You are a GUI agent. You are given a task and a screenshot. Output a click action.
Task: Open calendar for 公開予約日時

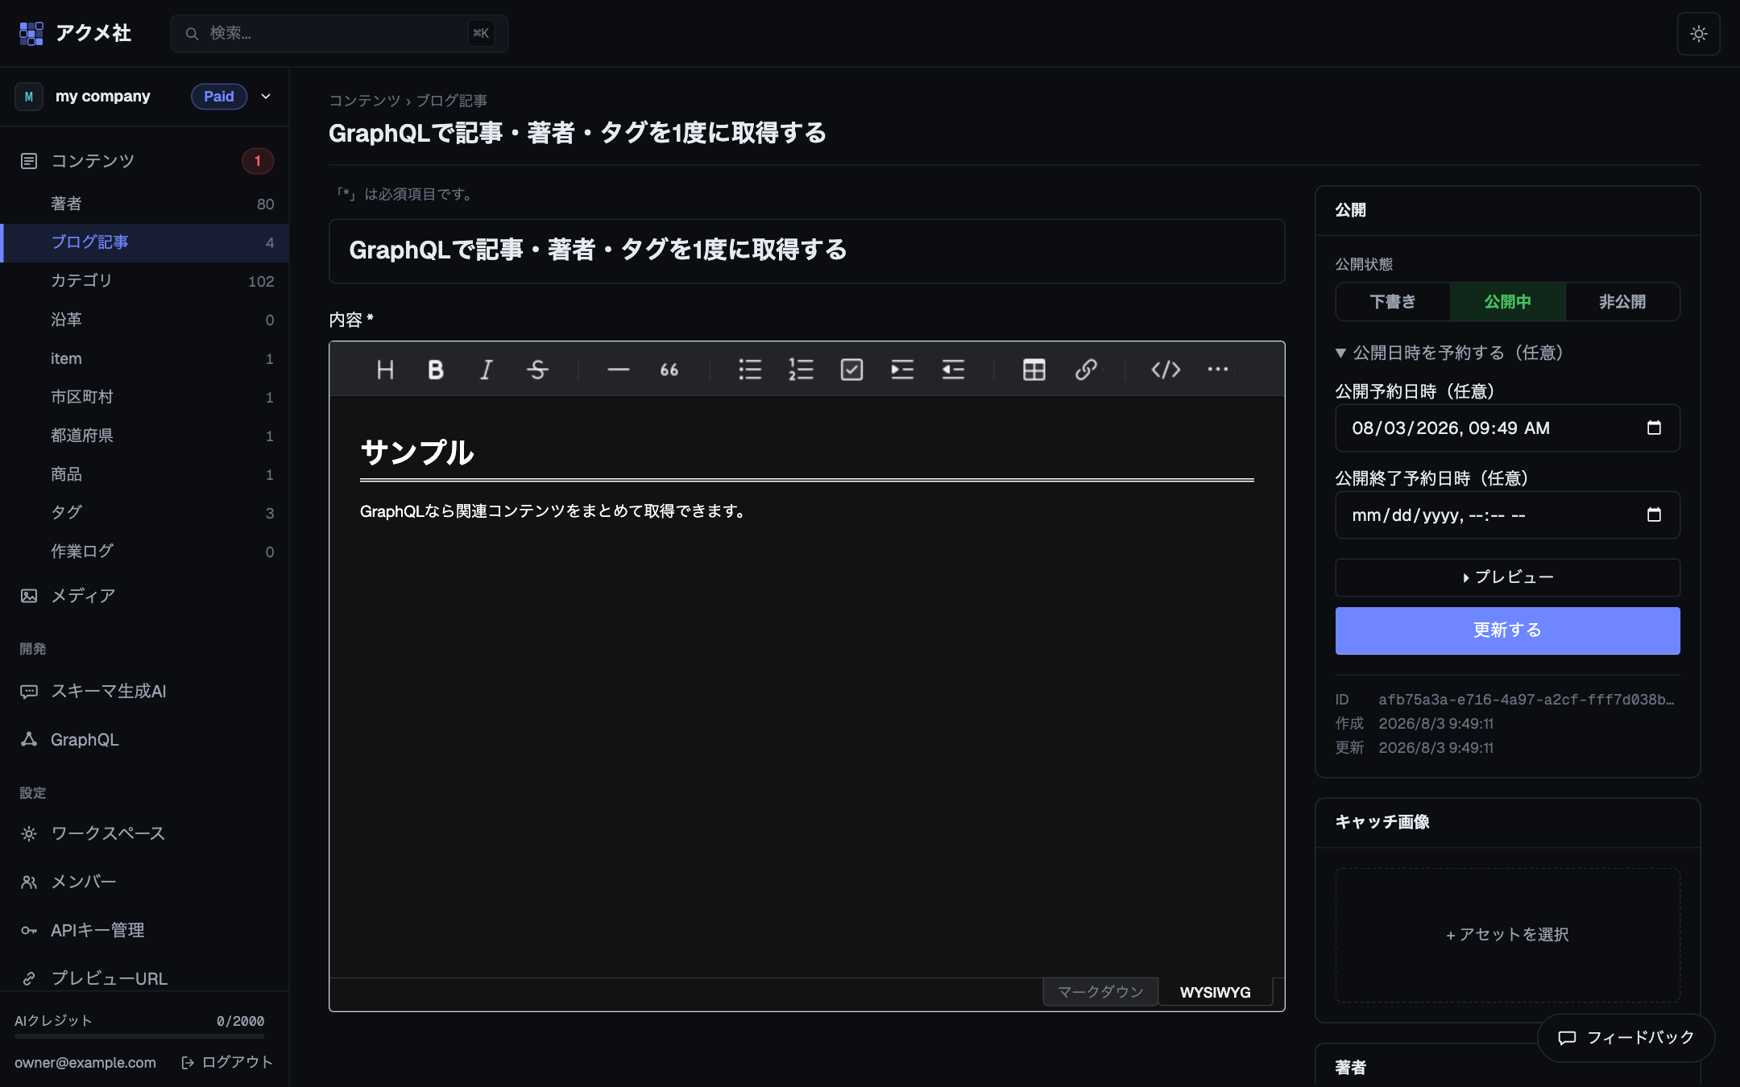click(x=1654, y=428)
